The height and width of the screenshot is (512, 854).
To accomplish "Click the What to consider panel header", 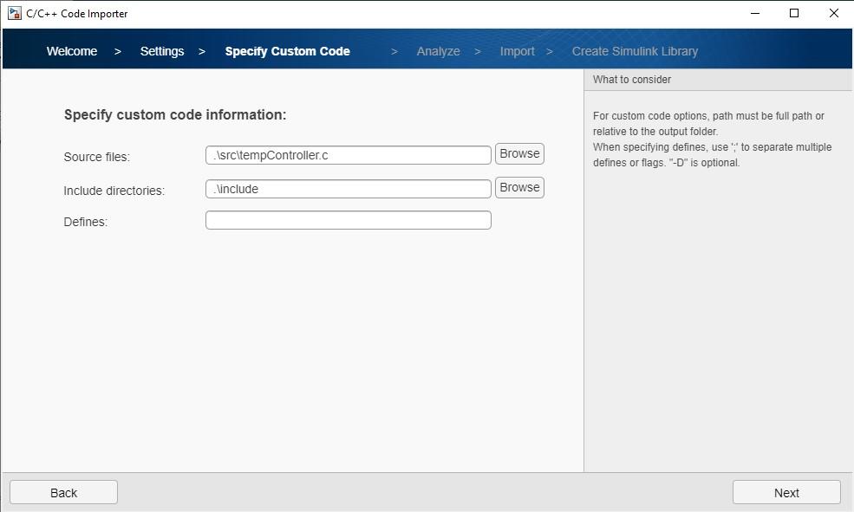I will pyautogui.click(x=632, y=80).
